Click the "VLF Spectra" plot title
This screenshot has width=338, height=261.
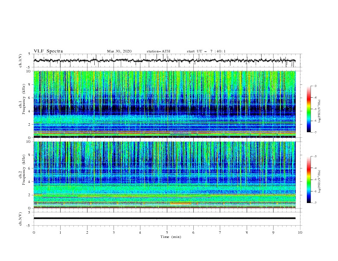pyautogui.click(x=48, y=51)
